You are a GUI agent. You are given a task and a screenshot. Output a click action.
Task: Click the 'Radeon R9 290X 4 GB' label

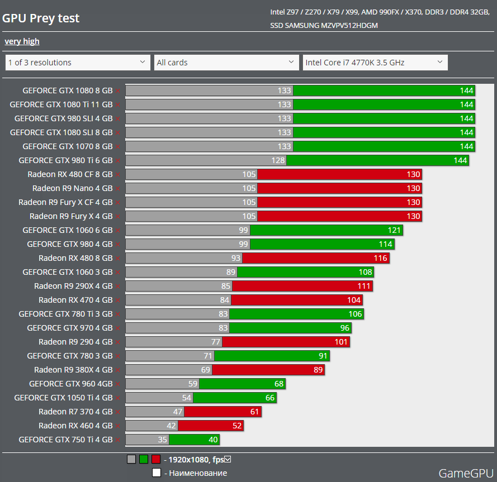[x=73, y=287]
